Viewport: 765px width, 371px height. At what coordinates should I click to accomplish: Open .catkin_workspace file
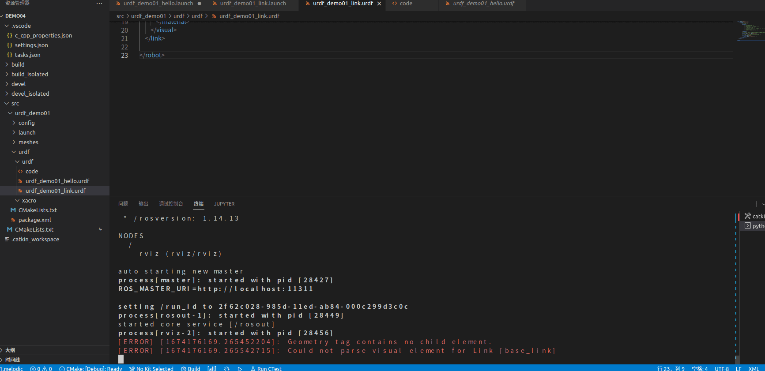click(55, 239)
